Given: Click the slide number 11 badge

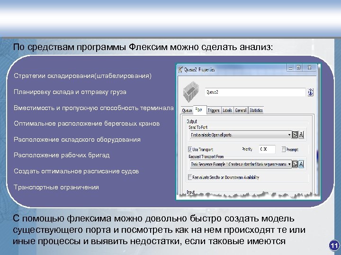Looking at the screenshot, I should 334,246.
